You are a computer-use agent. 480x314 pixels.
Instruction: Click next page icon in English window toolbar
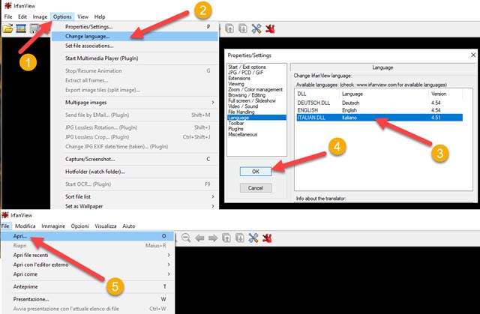243,28
